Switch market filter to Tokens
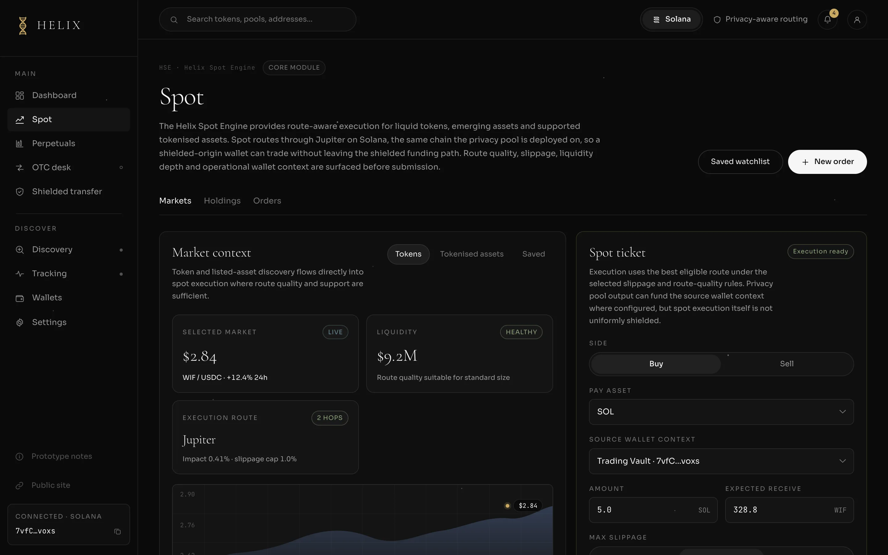Screen dimensions: 888x555 408,254
